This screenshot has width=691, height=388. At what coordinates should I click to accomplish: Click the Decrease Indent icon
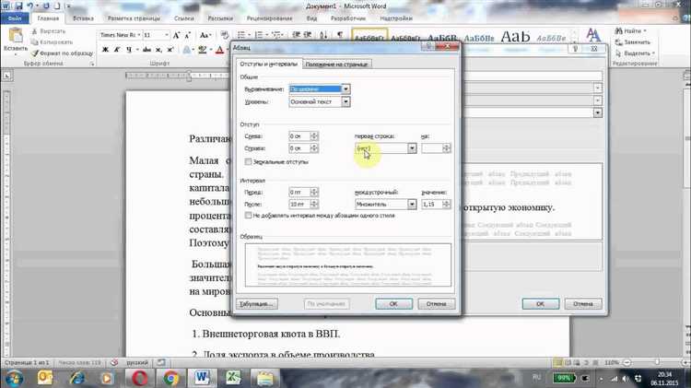pos(296,35)
